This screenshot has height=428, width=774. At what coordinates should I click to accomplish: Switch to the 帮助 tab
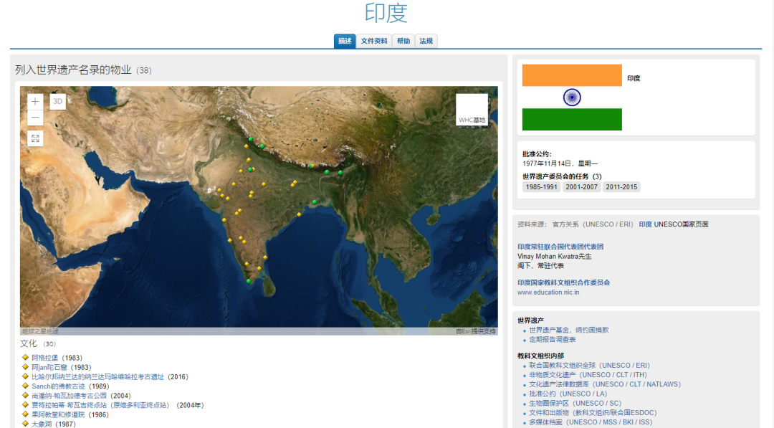point(403,41)
